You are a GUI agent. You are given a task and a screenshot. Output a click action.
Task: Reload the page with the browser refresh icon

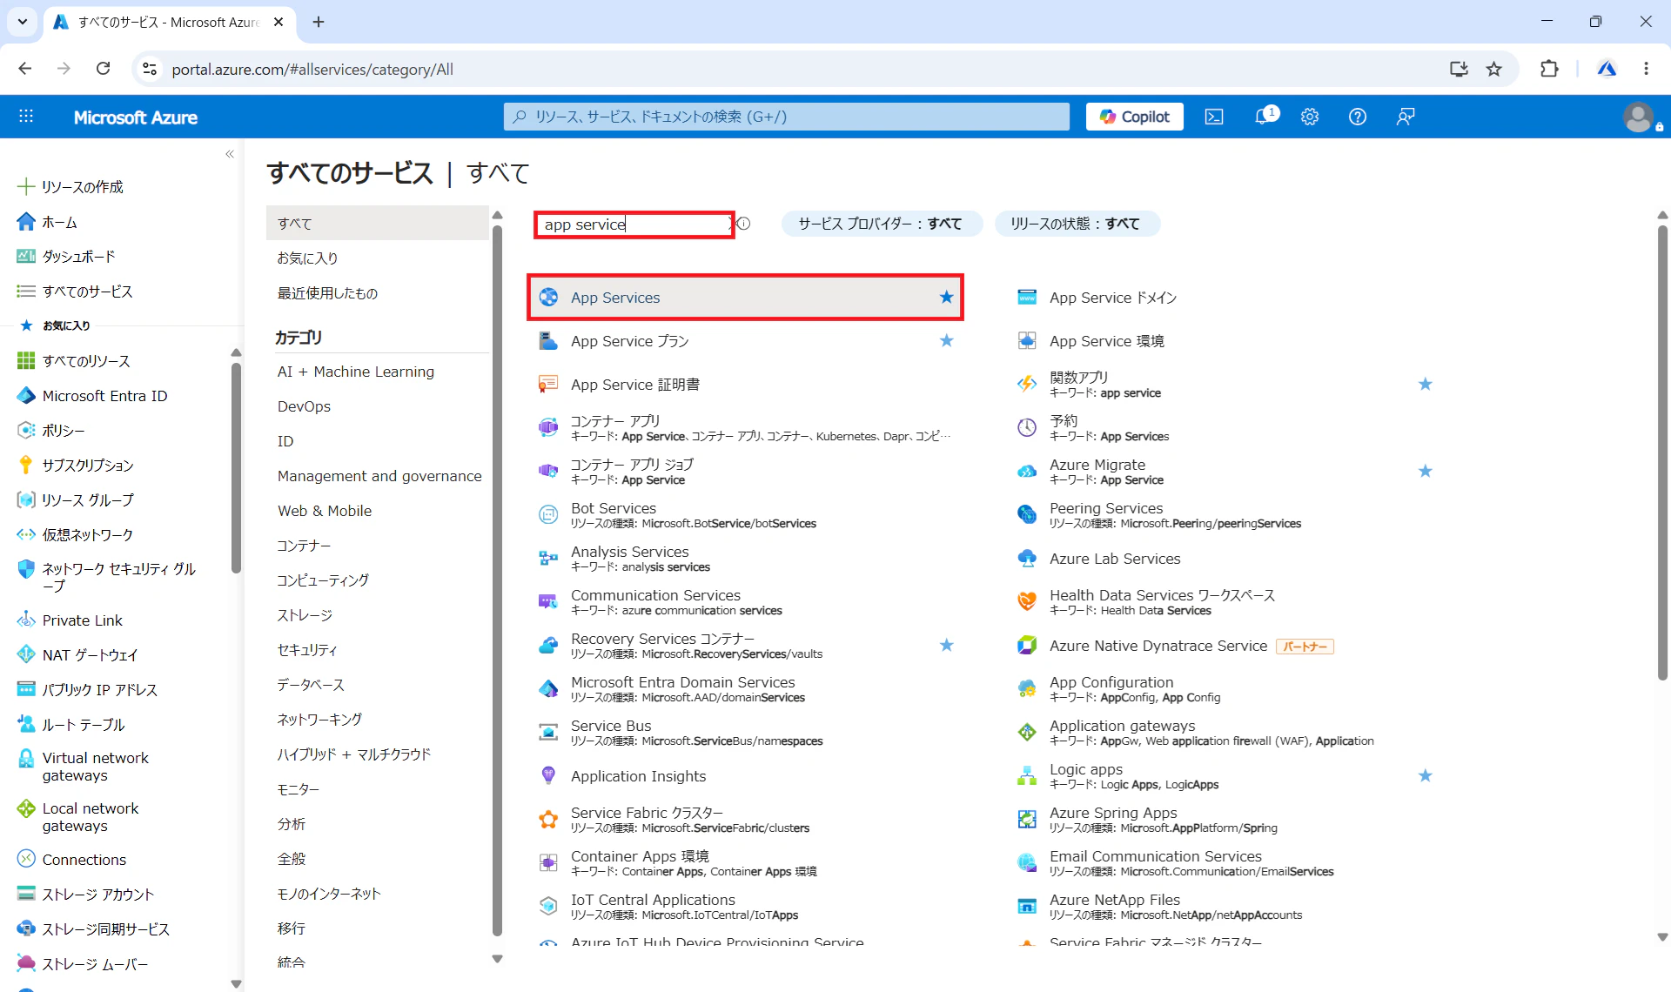click(x=103, y=69)
